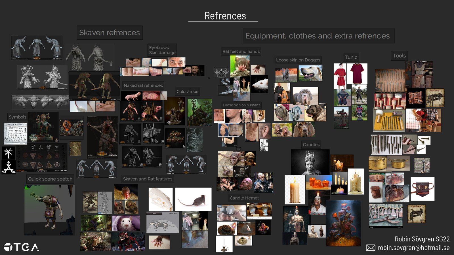
Task: Click the 'Tunic' label
Action: 351,57
